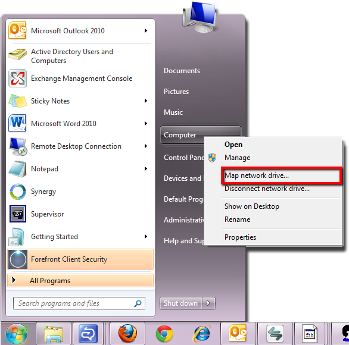Screen dimensions: 349x345
Task: Open Documents from the Start menu
Action: [182, 71]
